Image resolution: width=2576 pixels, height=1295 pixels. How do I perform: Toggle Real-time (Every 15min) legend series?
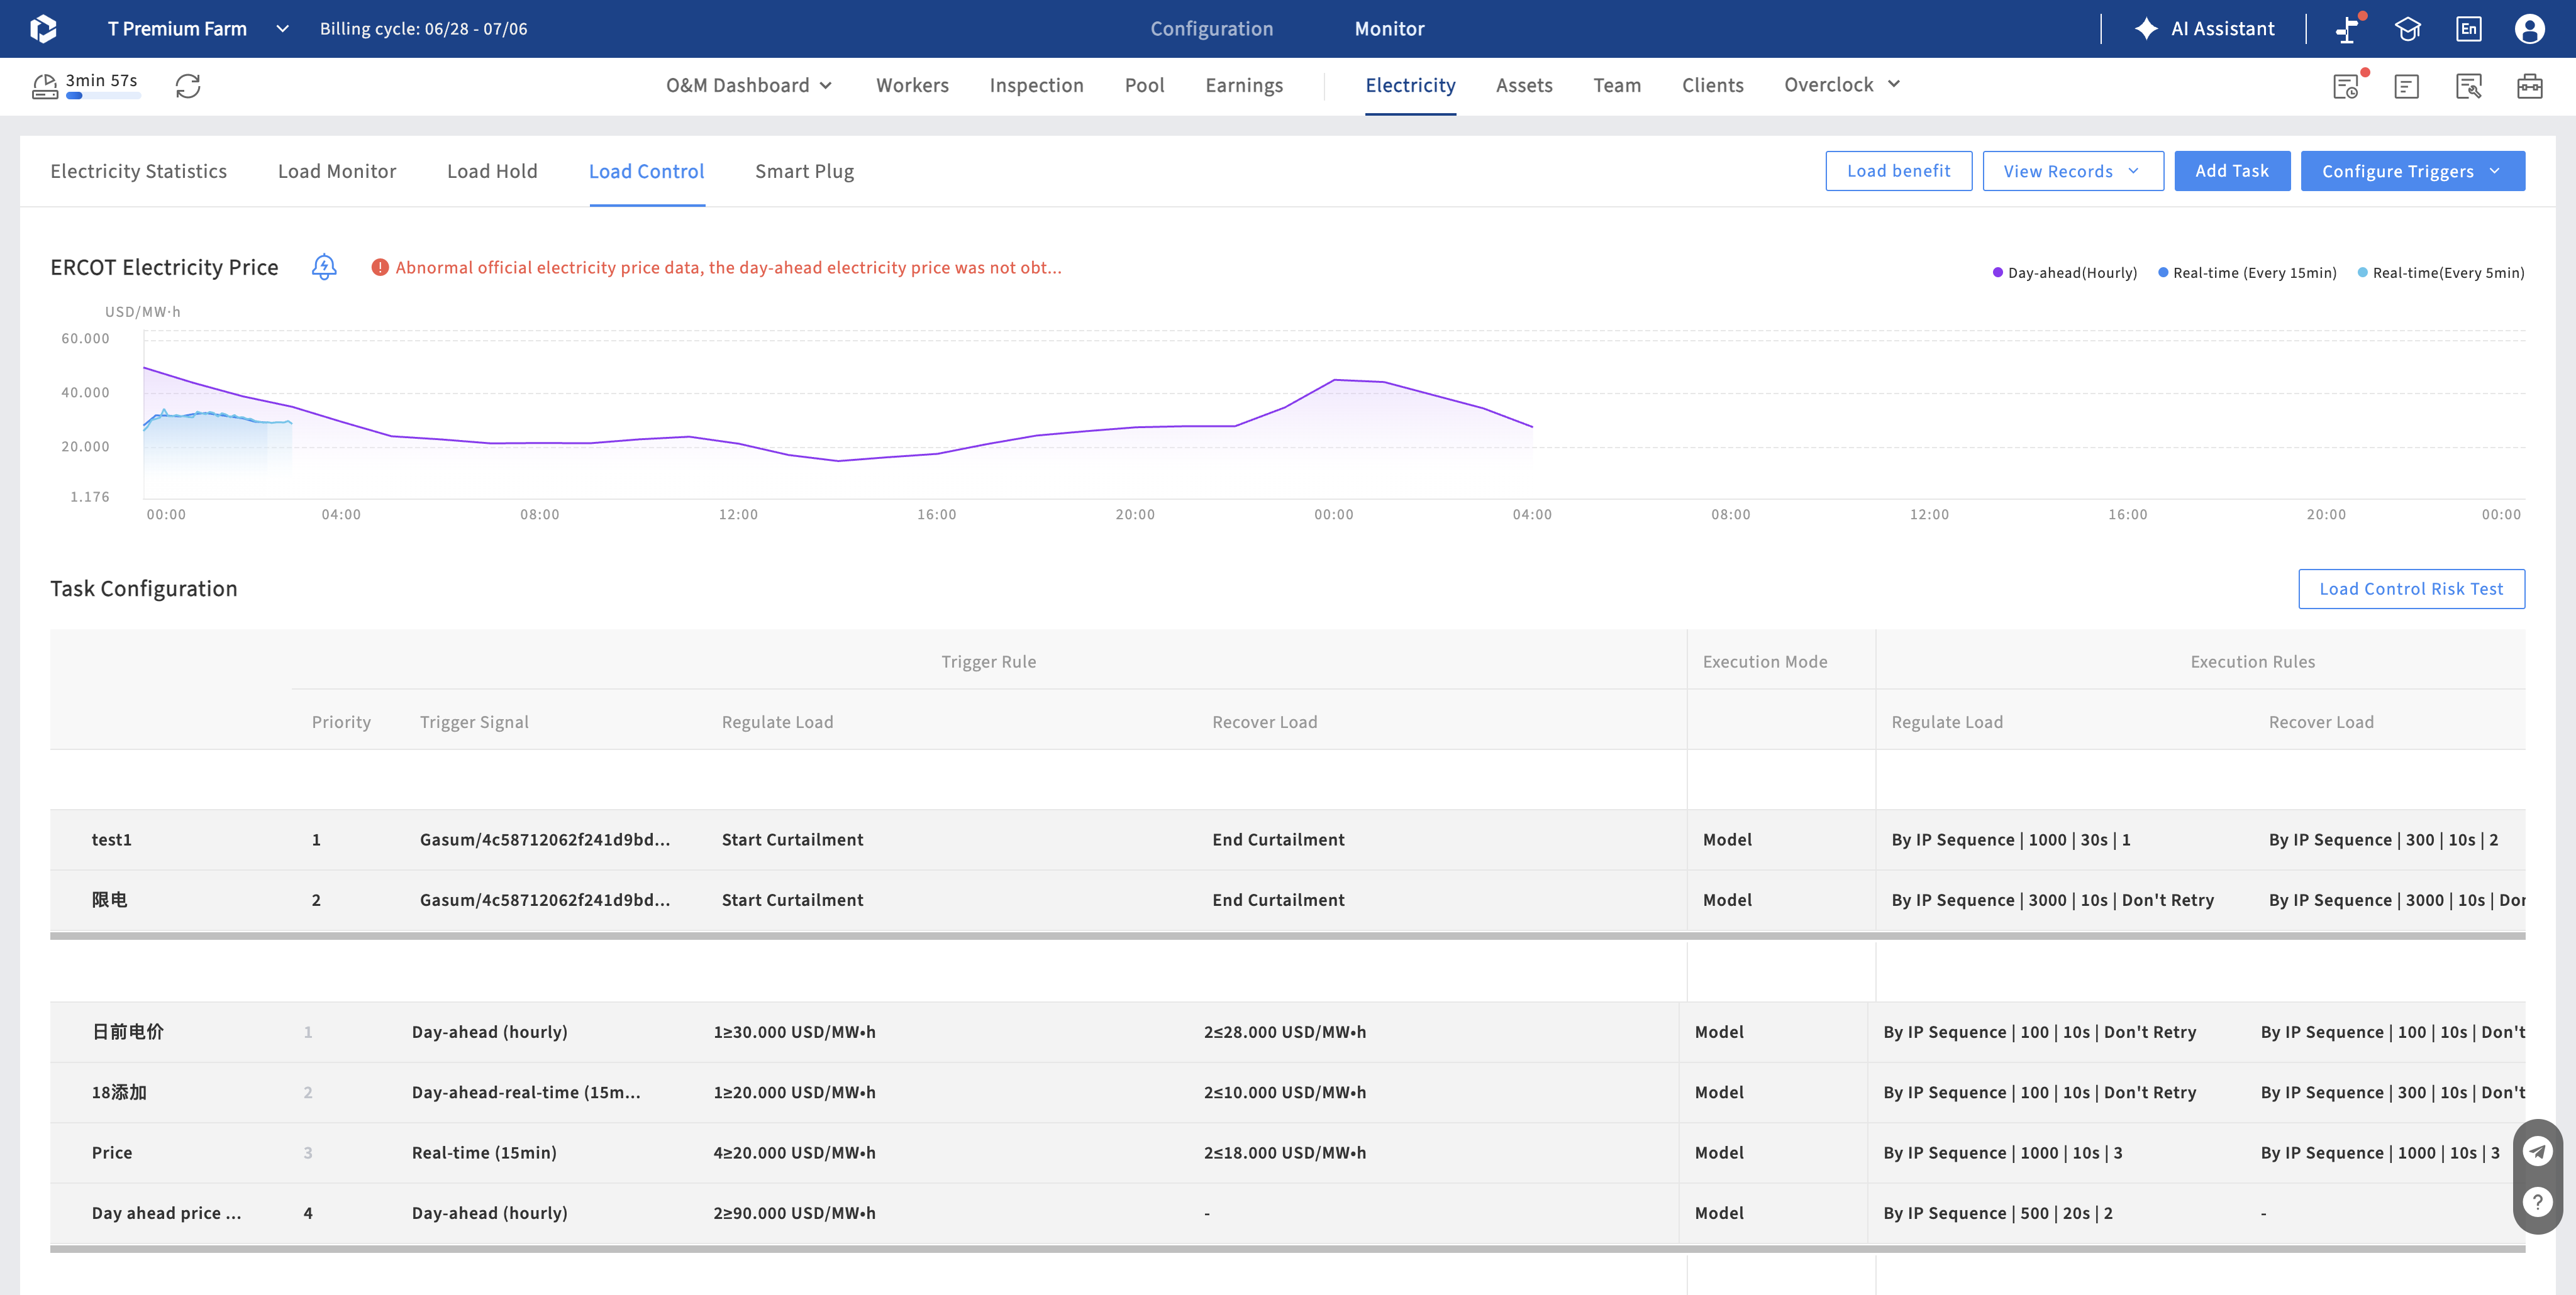tap(2247, 273)
